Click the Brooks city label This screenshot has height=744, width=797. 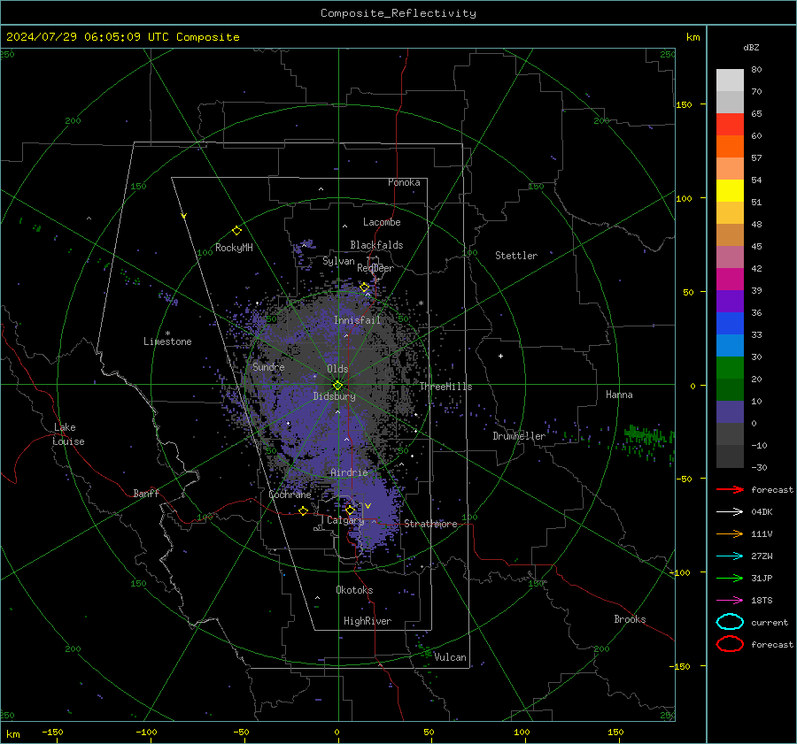pos(630,619)
